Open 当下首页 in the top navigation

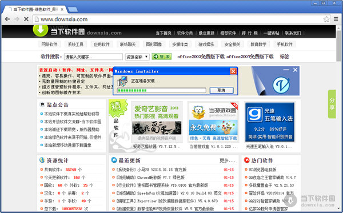tap(163, 33)
